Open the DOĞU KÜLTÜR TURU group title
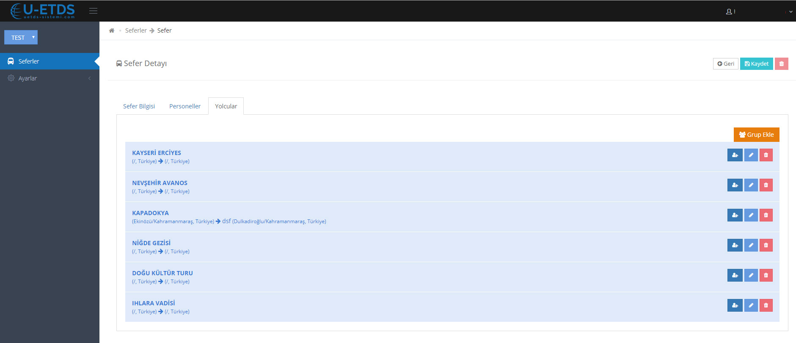 (x=163, y=273)
